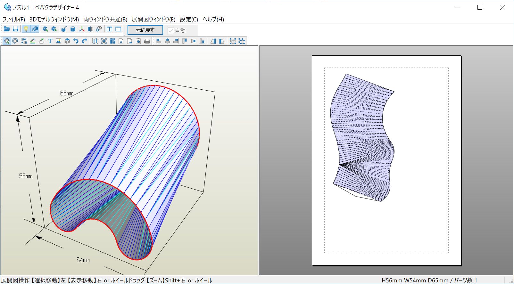Click the insert image icon
This screenshot has height=284, width=514.
[x=58, y=41]
